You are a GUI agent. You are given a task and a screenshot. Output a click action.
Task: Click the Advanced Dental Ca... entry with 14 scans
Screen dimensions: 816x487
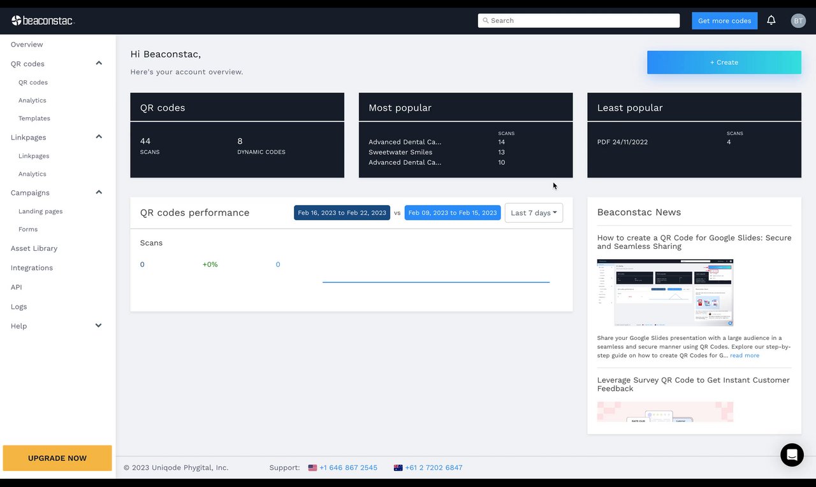coord(405,142)
